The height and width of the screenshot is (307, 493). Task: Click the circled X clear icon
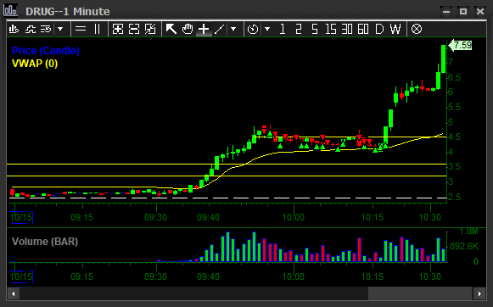click(417, 29)
